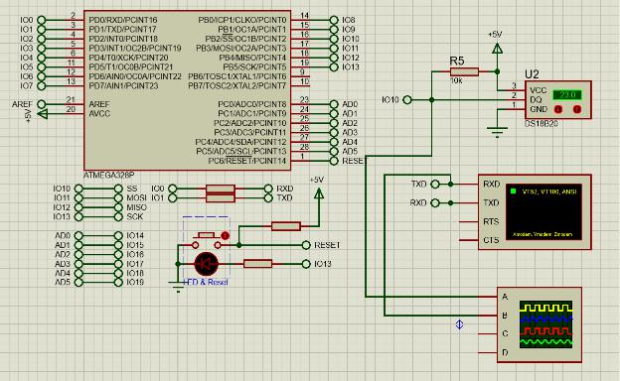This screenshot has height=381, width=620.
Task: Click the AREF terminal on the left
Action: click(x=41, y=104)
